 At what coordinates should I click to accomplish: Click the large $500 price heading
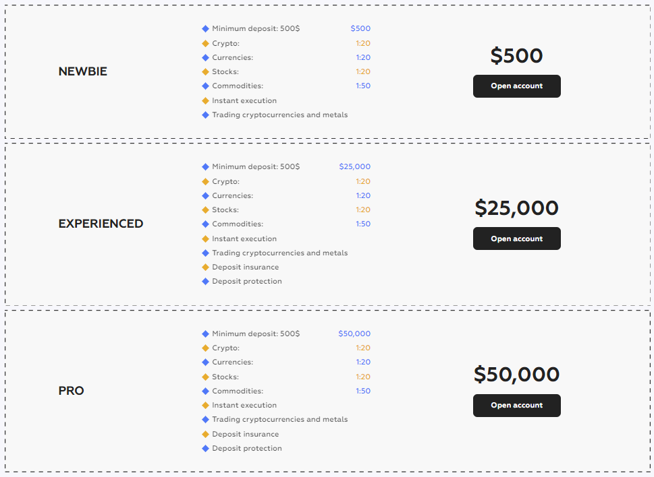(x=516, y=56)
